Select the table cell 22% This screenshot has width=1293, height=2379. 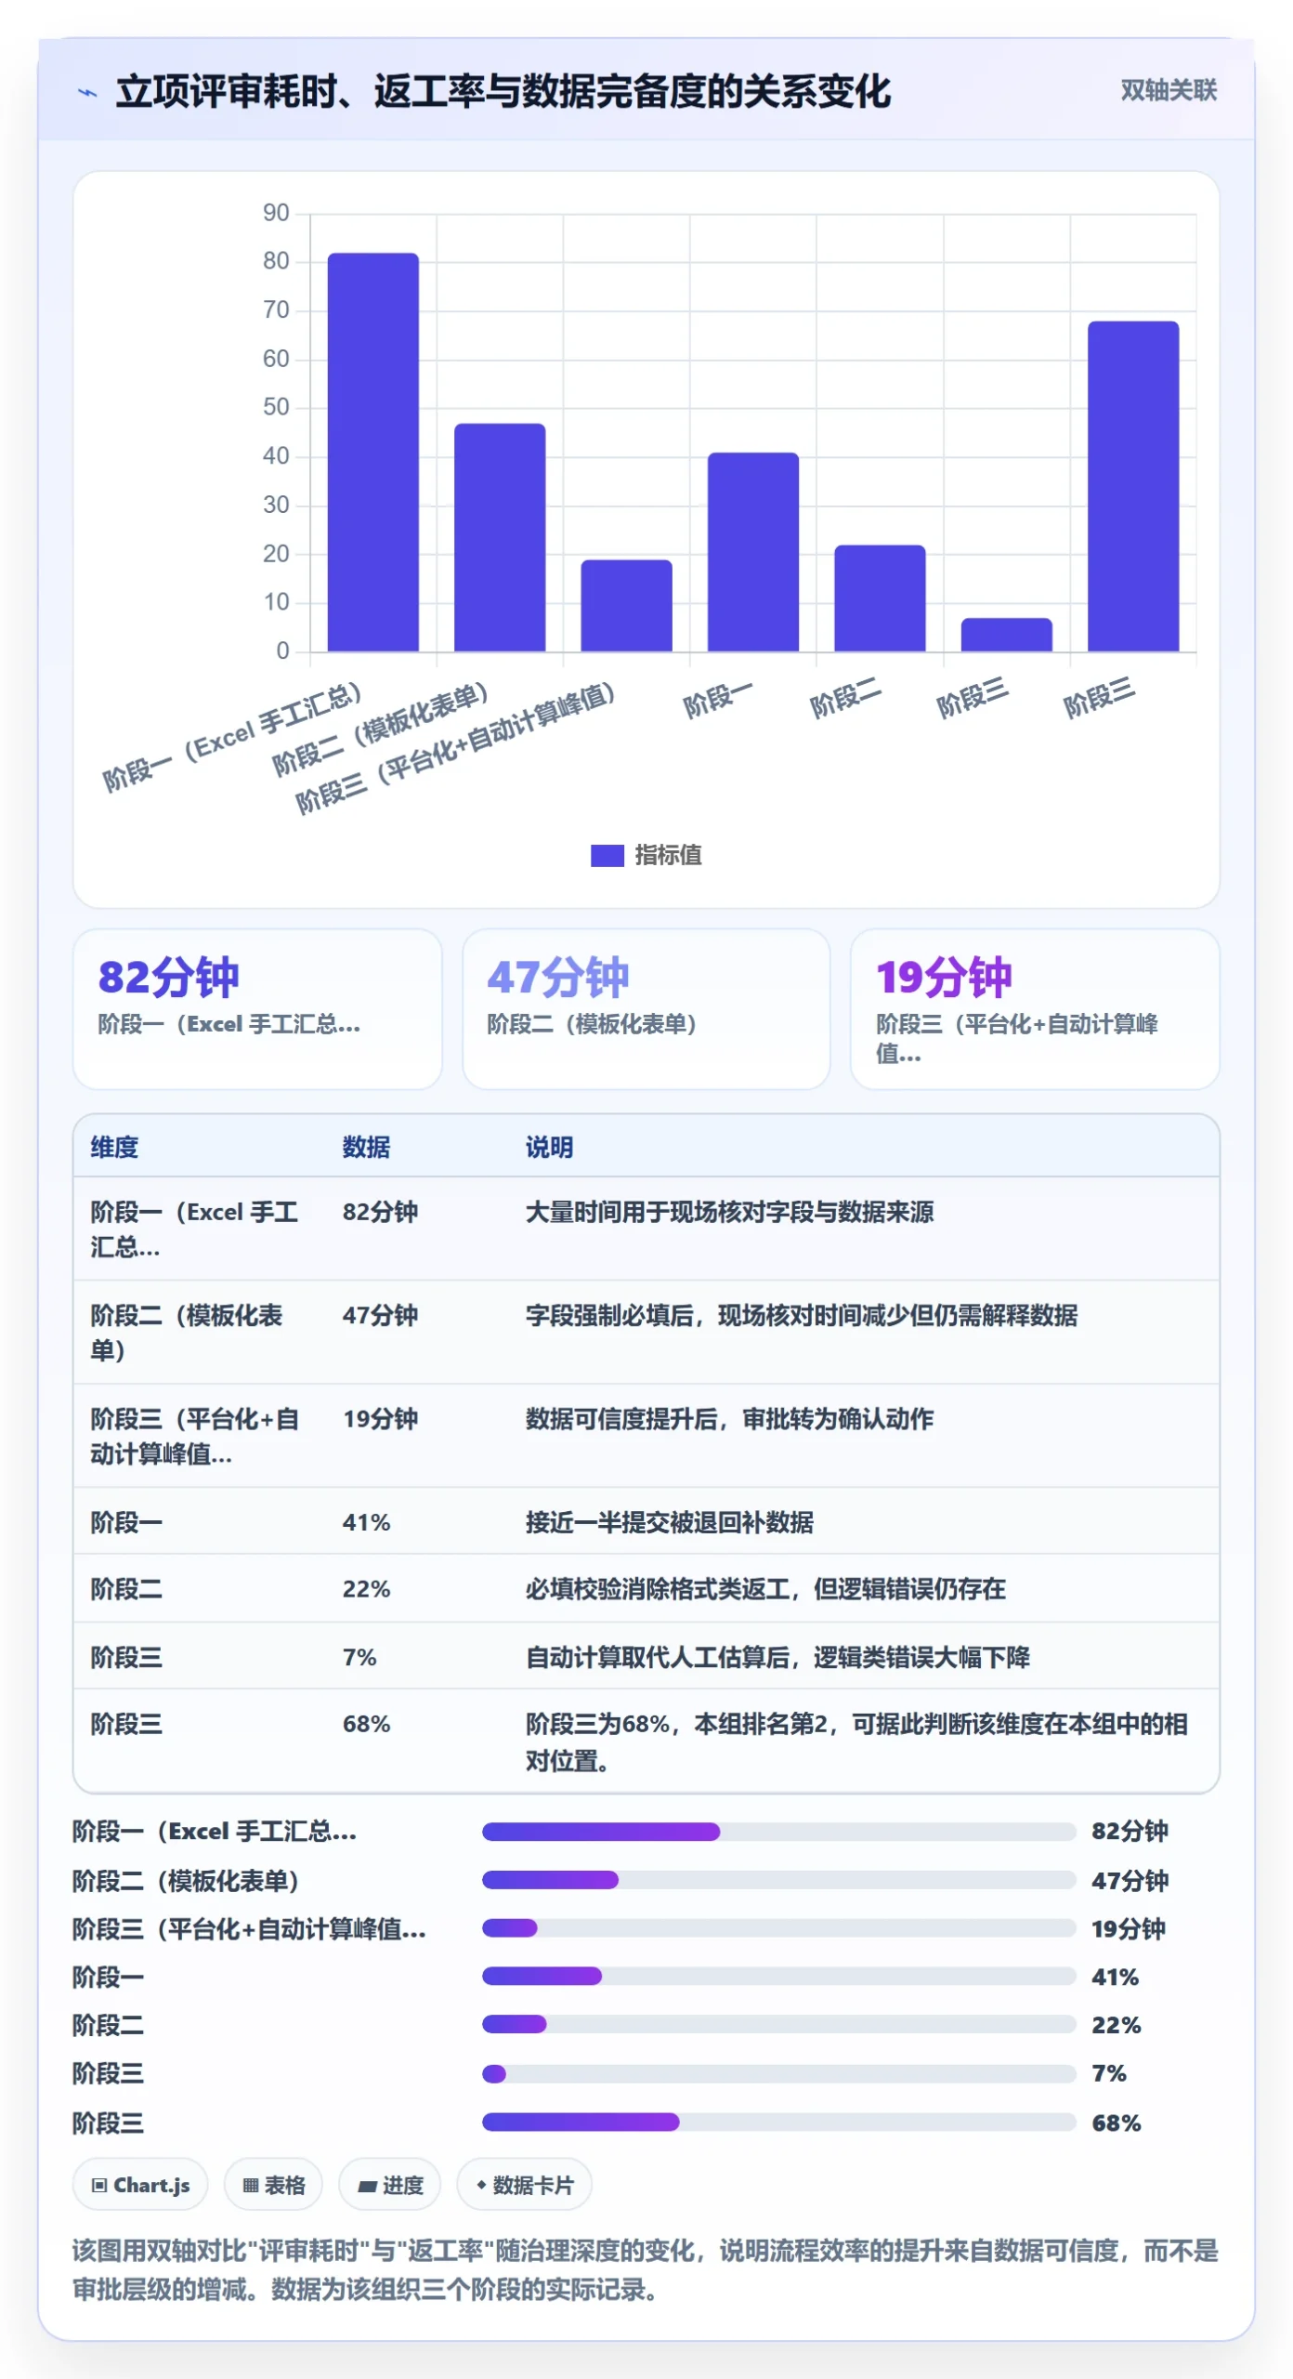[x=366, y=1589]
